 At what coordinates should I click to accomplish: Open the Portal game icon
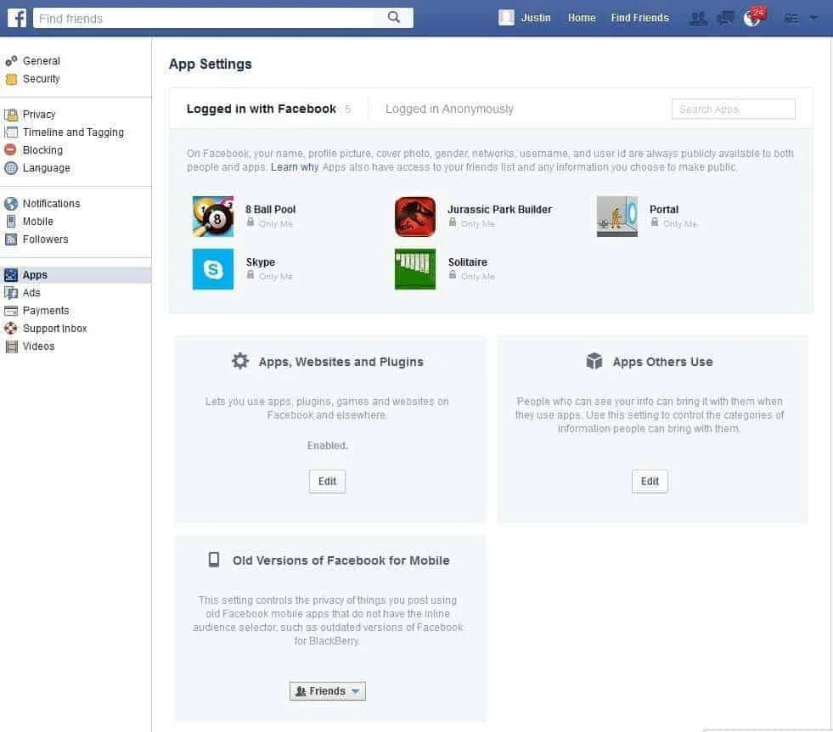[x=617, y=217]
